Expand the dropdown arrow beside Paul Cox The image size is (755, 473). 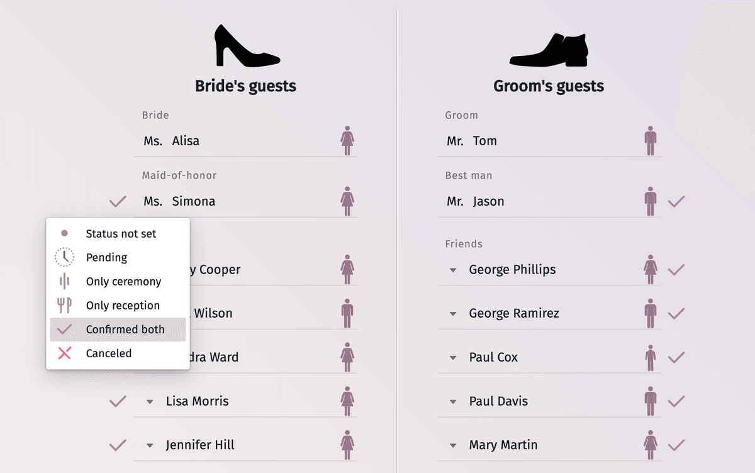pos(453,357)
